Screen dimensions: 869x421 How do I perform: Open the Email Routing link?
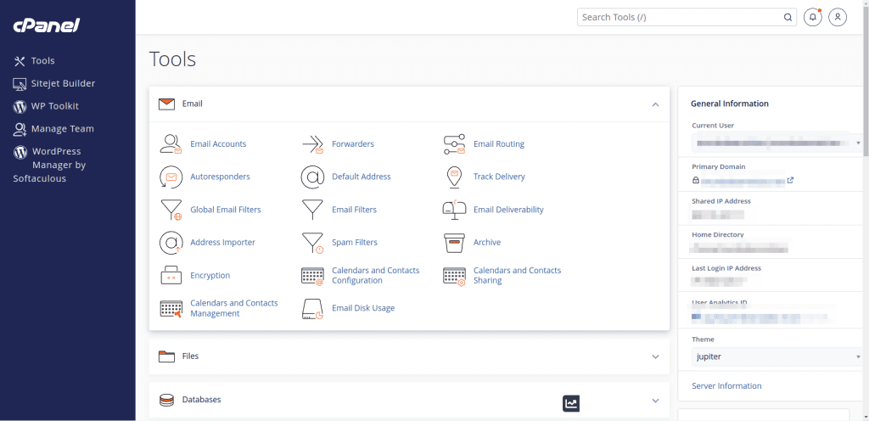pos(499,144)
